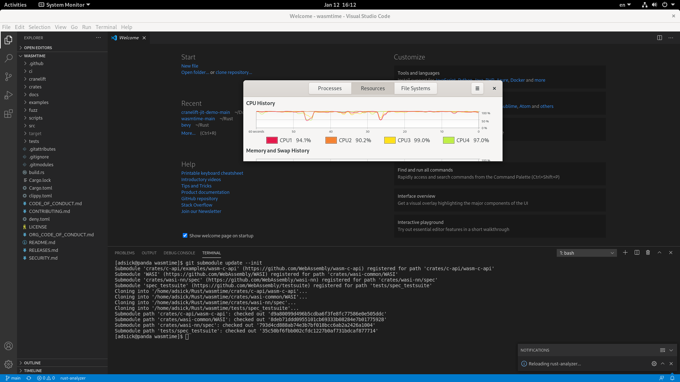The height and width of the screenshot is (382, 680).
Task: Click the CPU3 yellow color swatch
Action: click(x=390, y=140)
